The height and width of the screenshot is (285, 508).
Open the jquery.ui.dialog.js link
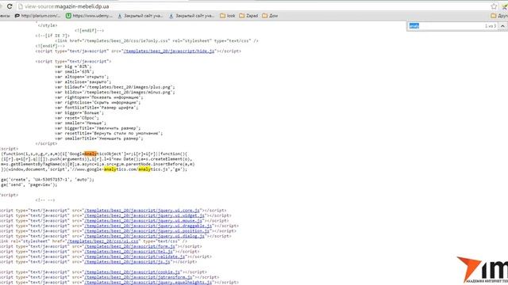point(144,236)
